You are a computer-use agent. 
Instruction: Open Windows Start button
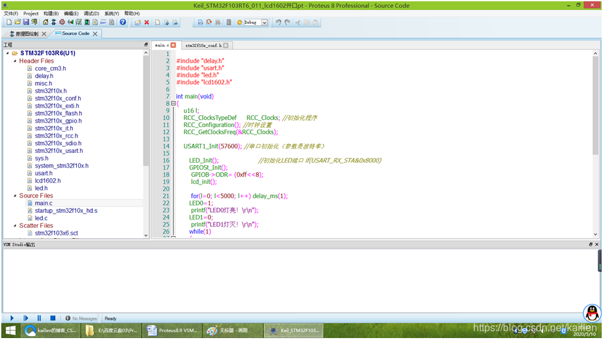10,330
